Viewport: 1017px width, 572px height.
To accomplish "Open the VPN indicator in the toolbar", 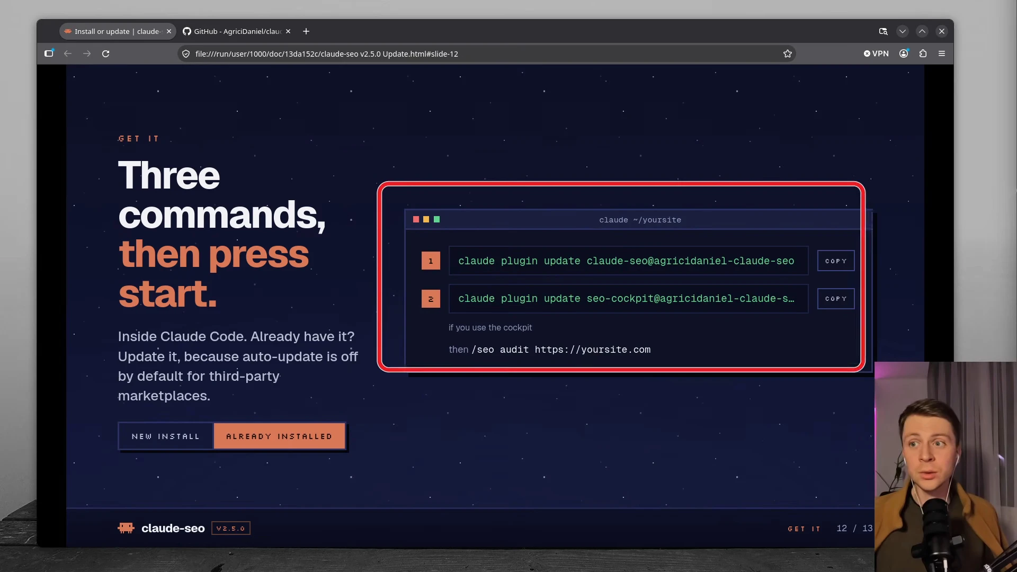I will point(876,53).
